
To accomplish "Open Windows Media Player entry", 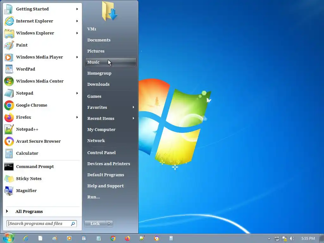I will [x=42, y=57].
